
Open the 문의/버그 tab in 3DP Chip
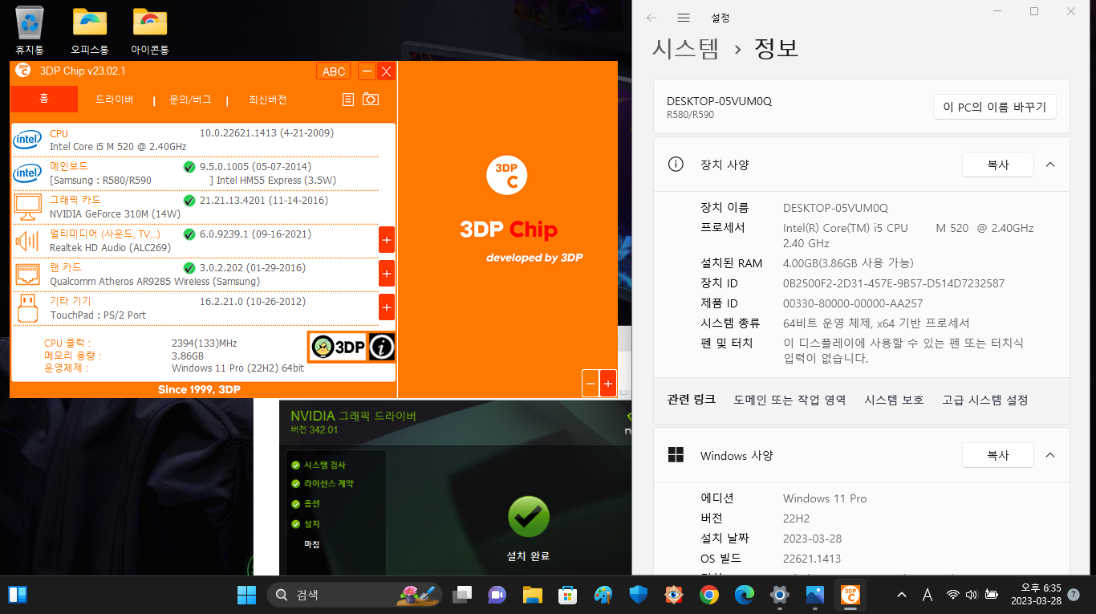[x=190, y=100]
